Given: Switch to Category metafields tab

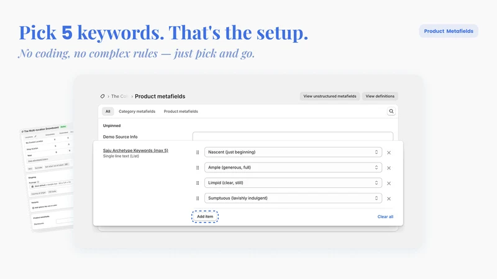Looking at the screenshot, I should pos(137,112).
